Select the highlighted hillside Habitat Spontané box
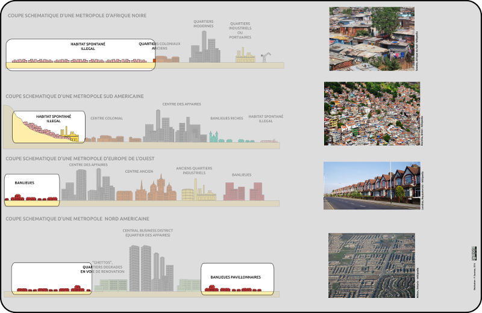Screen dimensions: 482x313 (48, 126)
